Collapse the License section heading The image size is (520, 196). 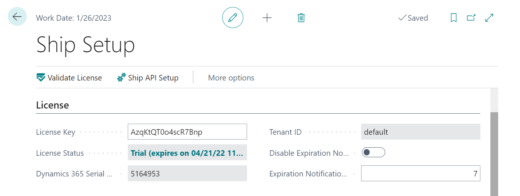53,105
